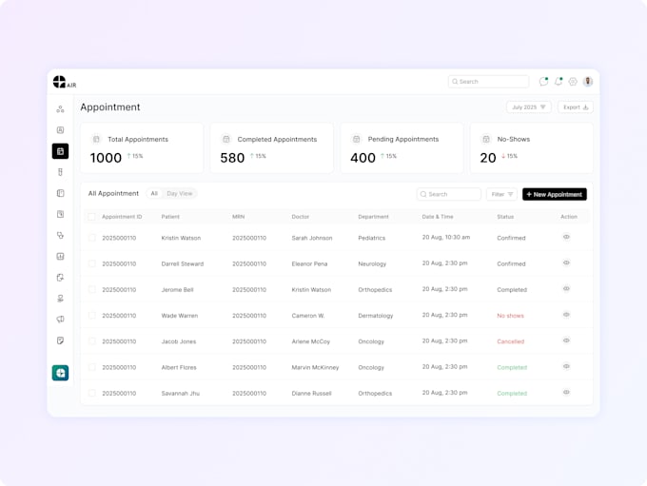This screenshot has height=486, width=647.
Task: Click the New Appointment button
Action: pos(555,194)
